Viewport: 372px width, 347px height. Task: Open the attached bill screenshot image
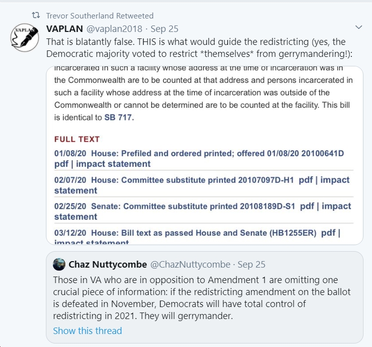pos(204,155)
